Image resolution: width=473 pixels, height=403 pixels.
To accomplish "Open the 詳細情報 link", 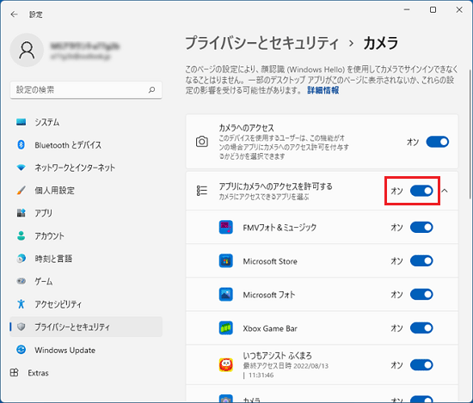I will (x=323, y=90).
